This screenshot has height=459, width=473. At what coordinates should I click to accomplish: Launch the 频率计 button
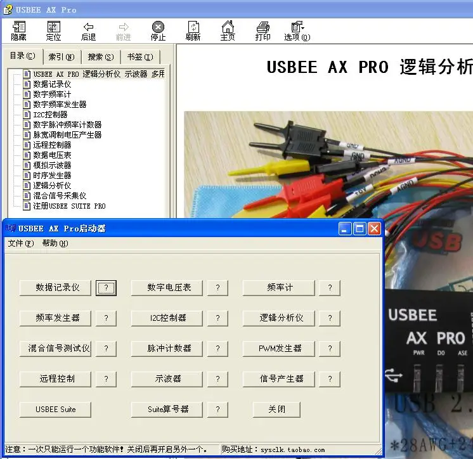click(x=278, y=288)
